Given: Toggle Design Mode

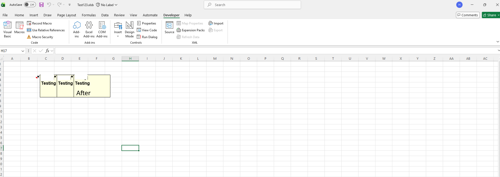Looking at the screenshot, I should click(129, 29).
